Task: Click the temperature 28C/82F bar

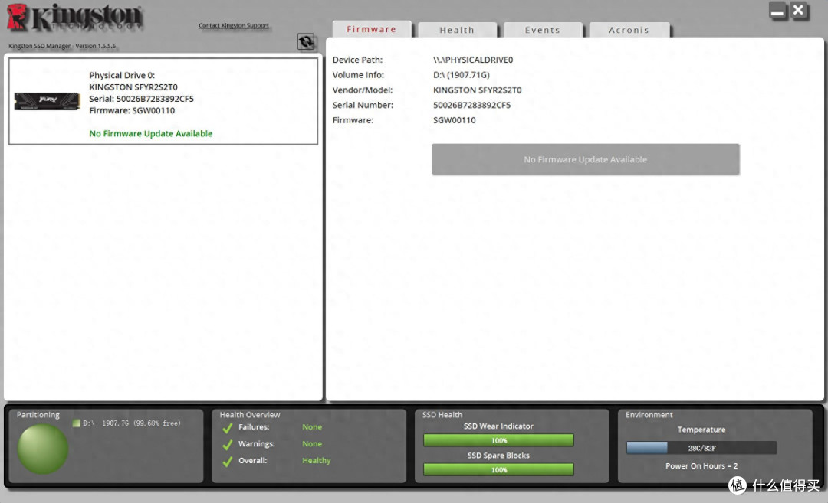Action: pos(701,448)
